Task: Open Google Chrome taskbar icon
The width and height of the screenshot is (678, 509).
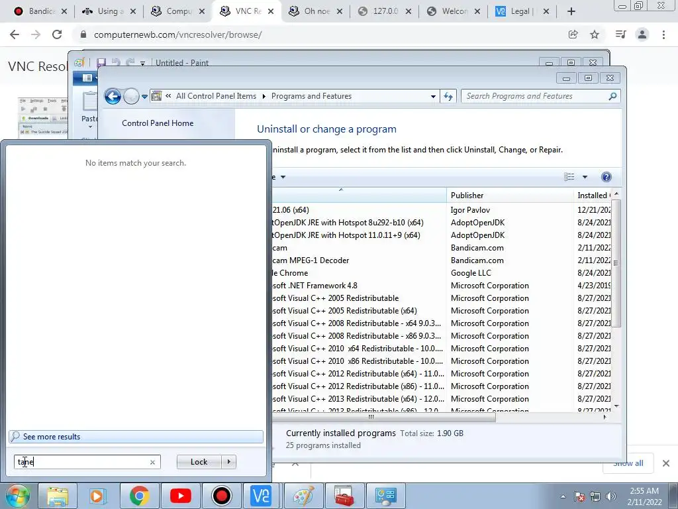Action: point(139,496)
